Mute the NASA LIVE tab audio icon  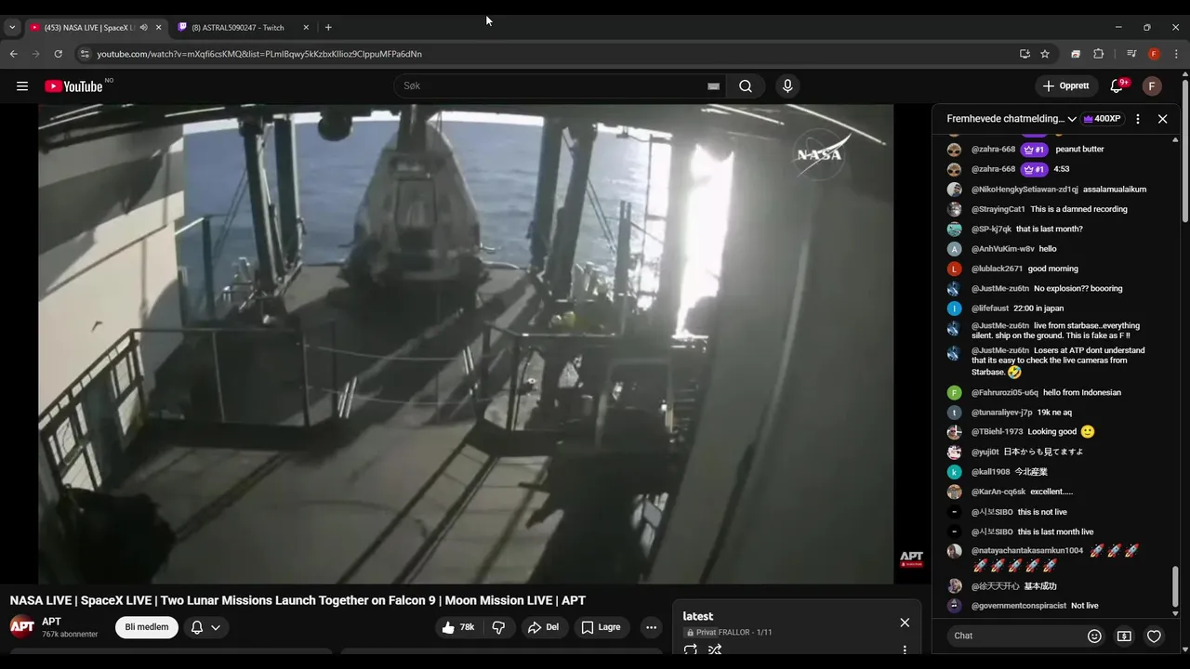(143, 28)
